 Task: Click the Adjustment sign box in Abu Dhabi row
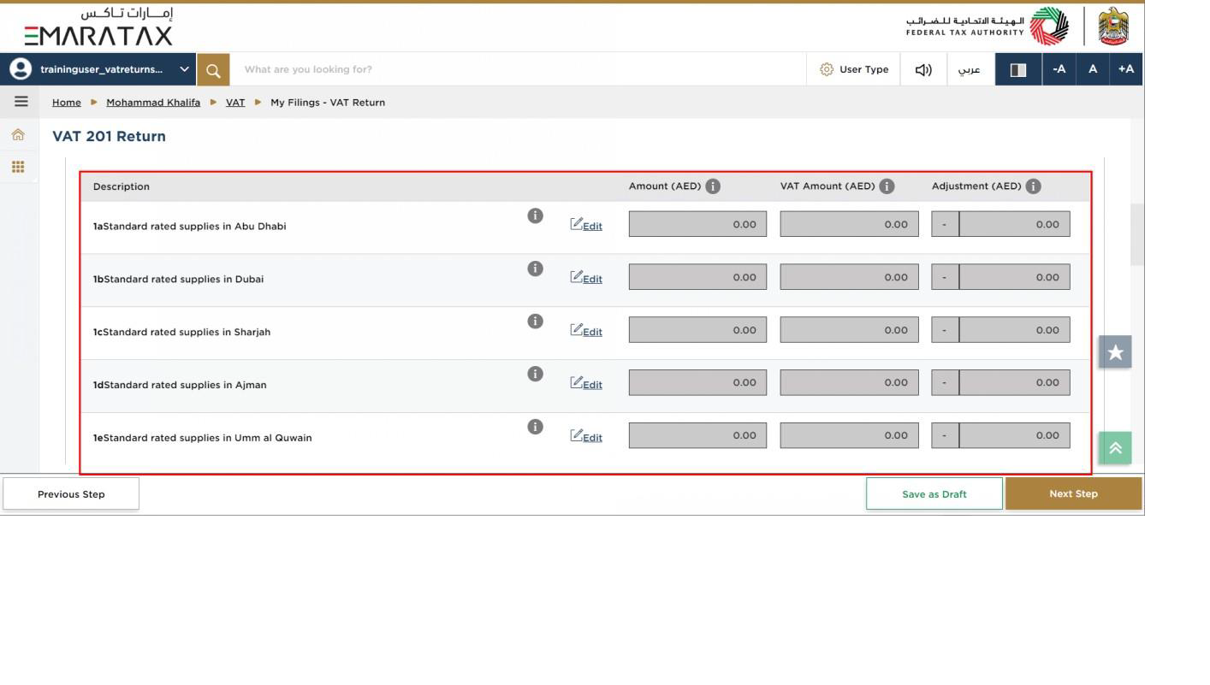click(x=945, y=224)
